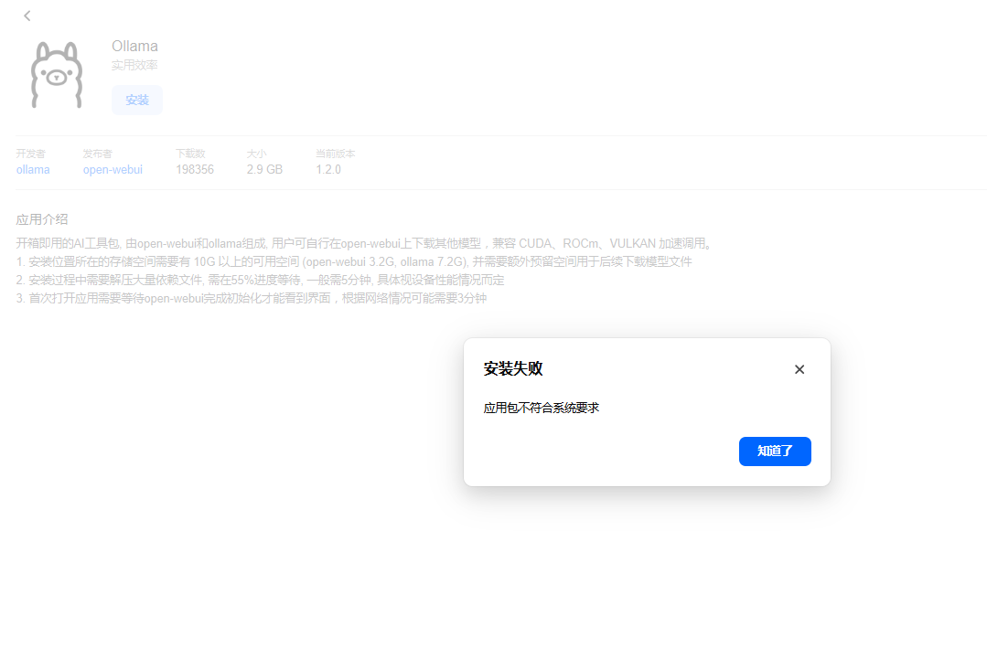Click the 当前版本 label
Screen dimensions: 987x648
[336, 154]
